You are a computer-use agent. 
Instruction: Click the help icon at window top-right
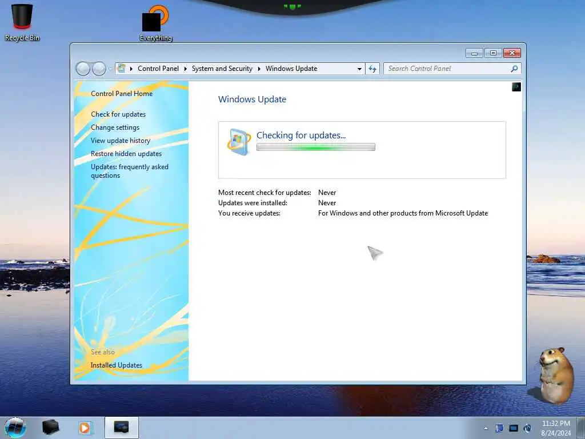[x=516, y=87]
